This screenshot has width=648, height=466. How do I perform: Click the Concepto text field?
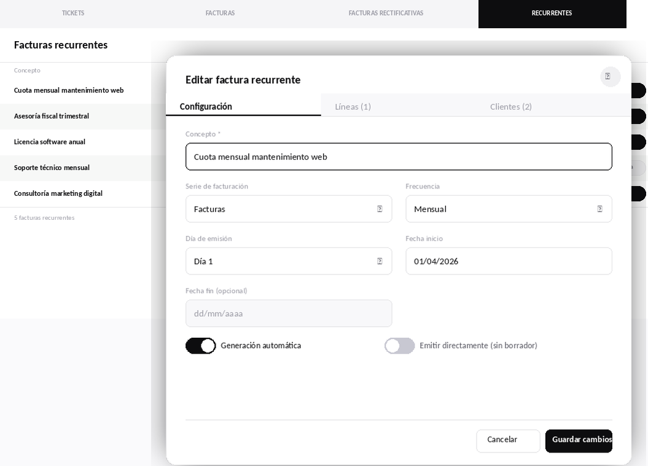(399, 157)
